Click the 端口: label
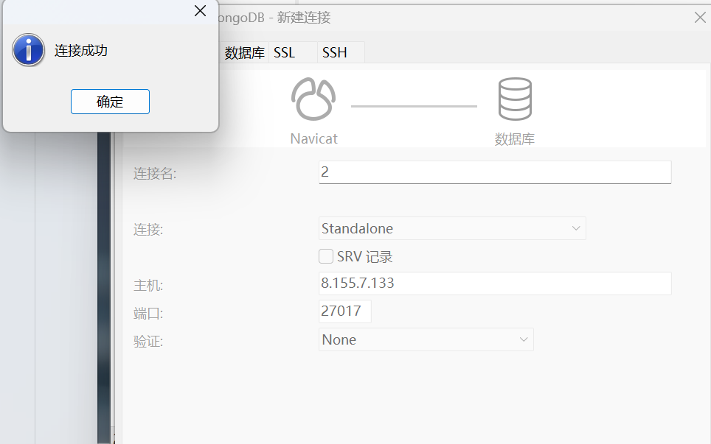The image size is (711, 444). (x=148, y=313)
